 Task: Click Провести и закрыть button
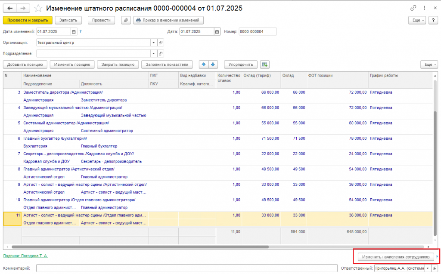tap(28, 20)
